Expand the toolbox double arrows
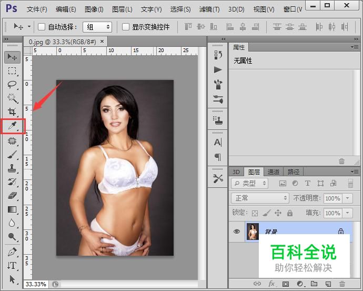 pyautogui.click(x=6, y=39)
